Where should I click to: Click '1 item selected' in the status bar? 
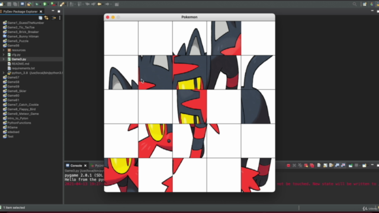pos(14,208)
